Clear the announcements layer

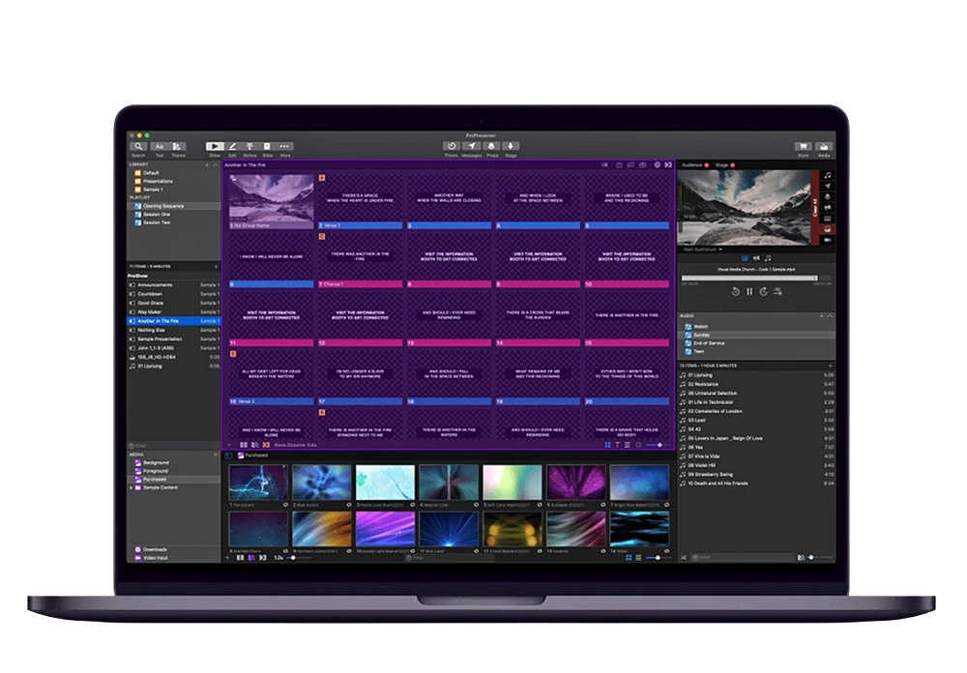click(828, 208)
